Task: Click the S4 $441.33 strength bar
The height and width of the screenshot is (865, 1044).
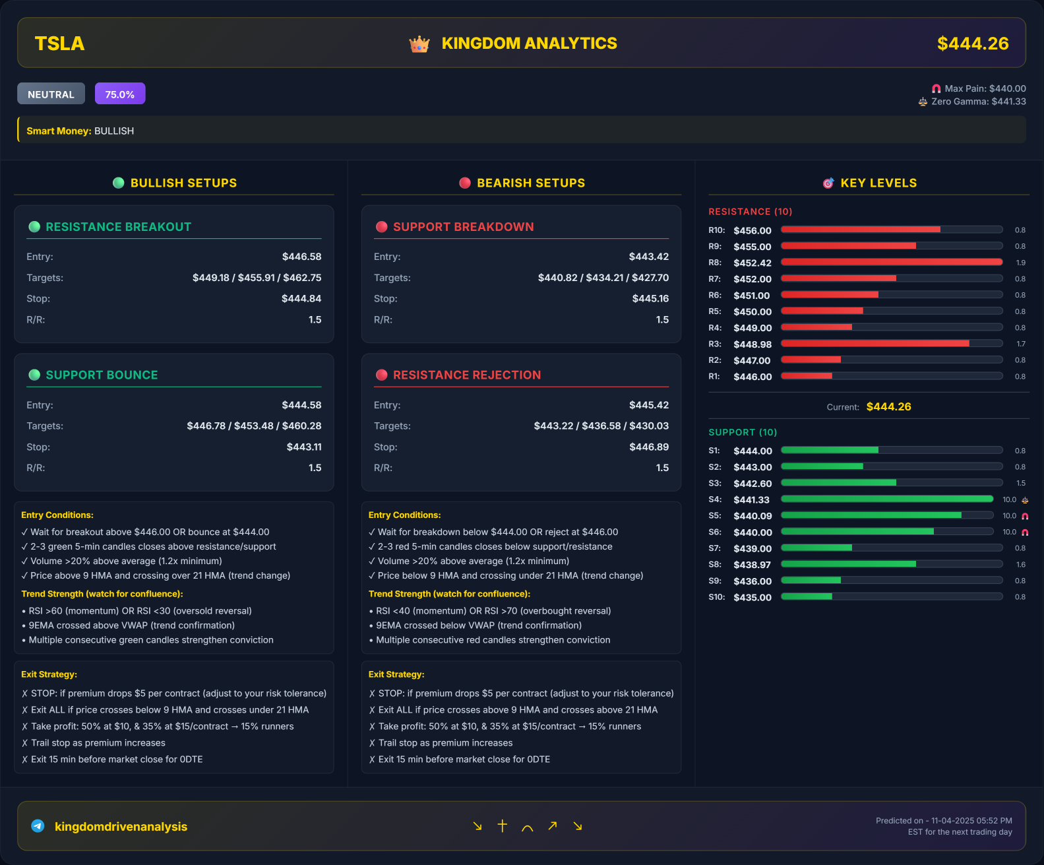Action: [x=887, y=499]
